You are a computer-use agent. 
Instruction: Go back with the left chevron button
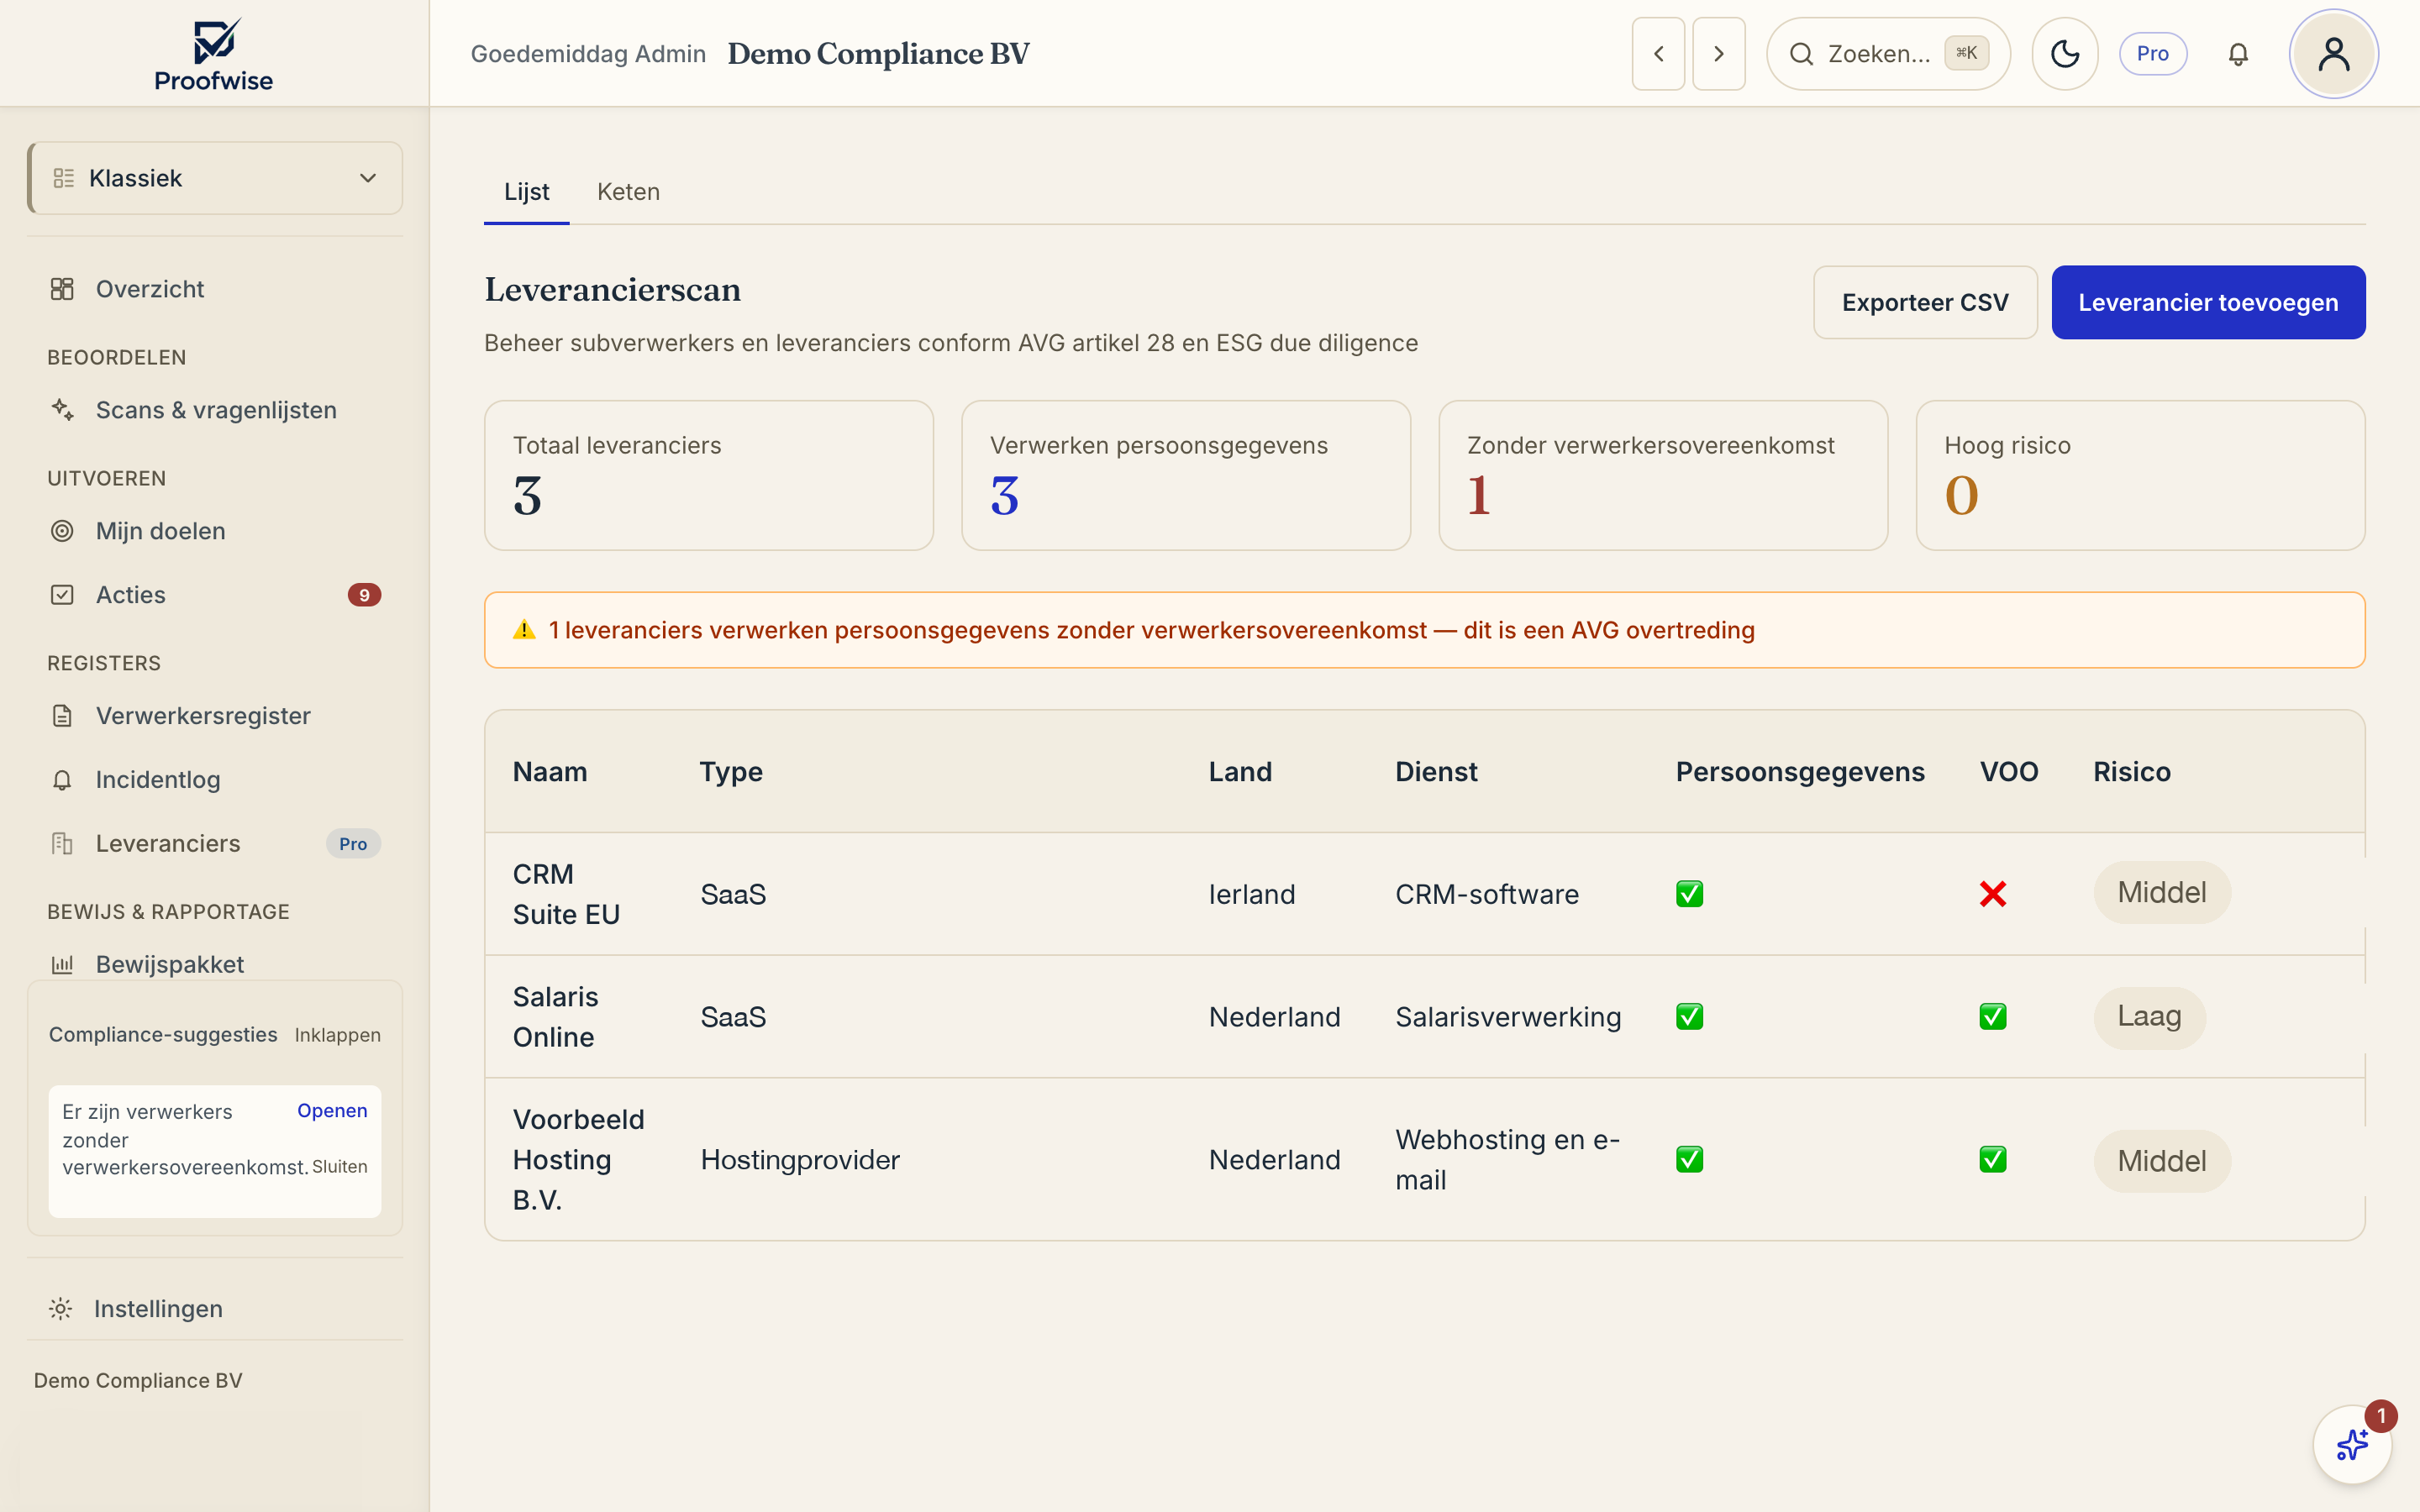point(1658,54)
